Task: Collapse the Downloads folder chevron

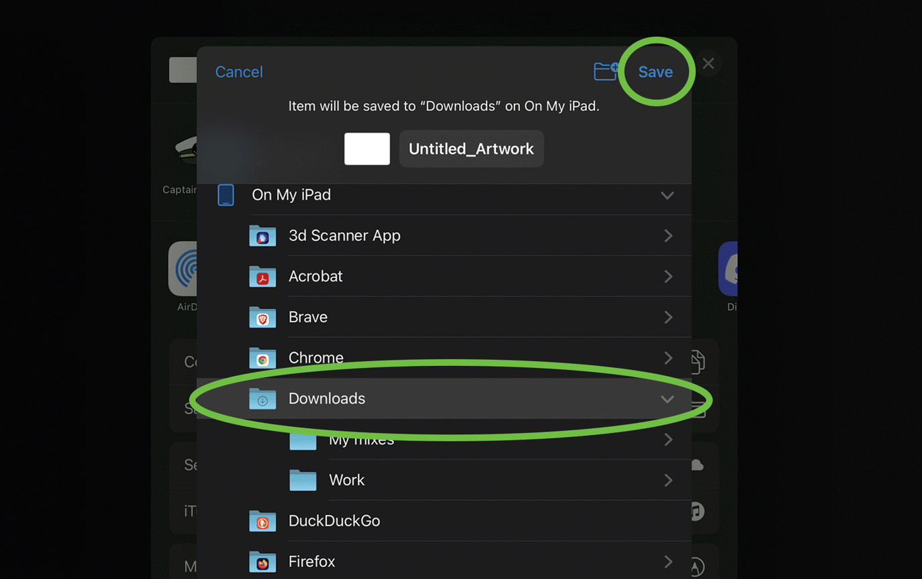Action: pyautogui.click(x=667, y=399)
